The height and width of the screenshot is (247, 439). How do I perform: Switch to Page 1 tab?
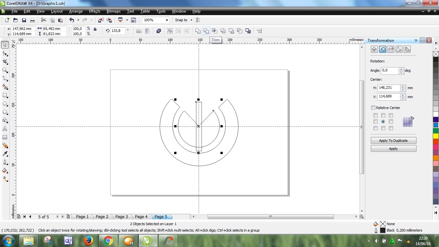click(82, 217)
